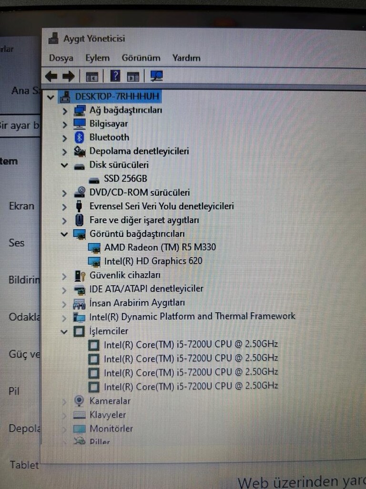Select the DESKTOP-7RHHHUH computer name
Screen dimensions: 366x489
(x=117, y=96)
